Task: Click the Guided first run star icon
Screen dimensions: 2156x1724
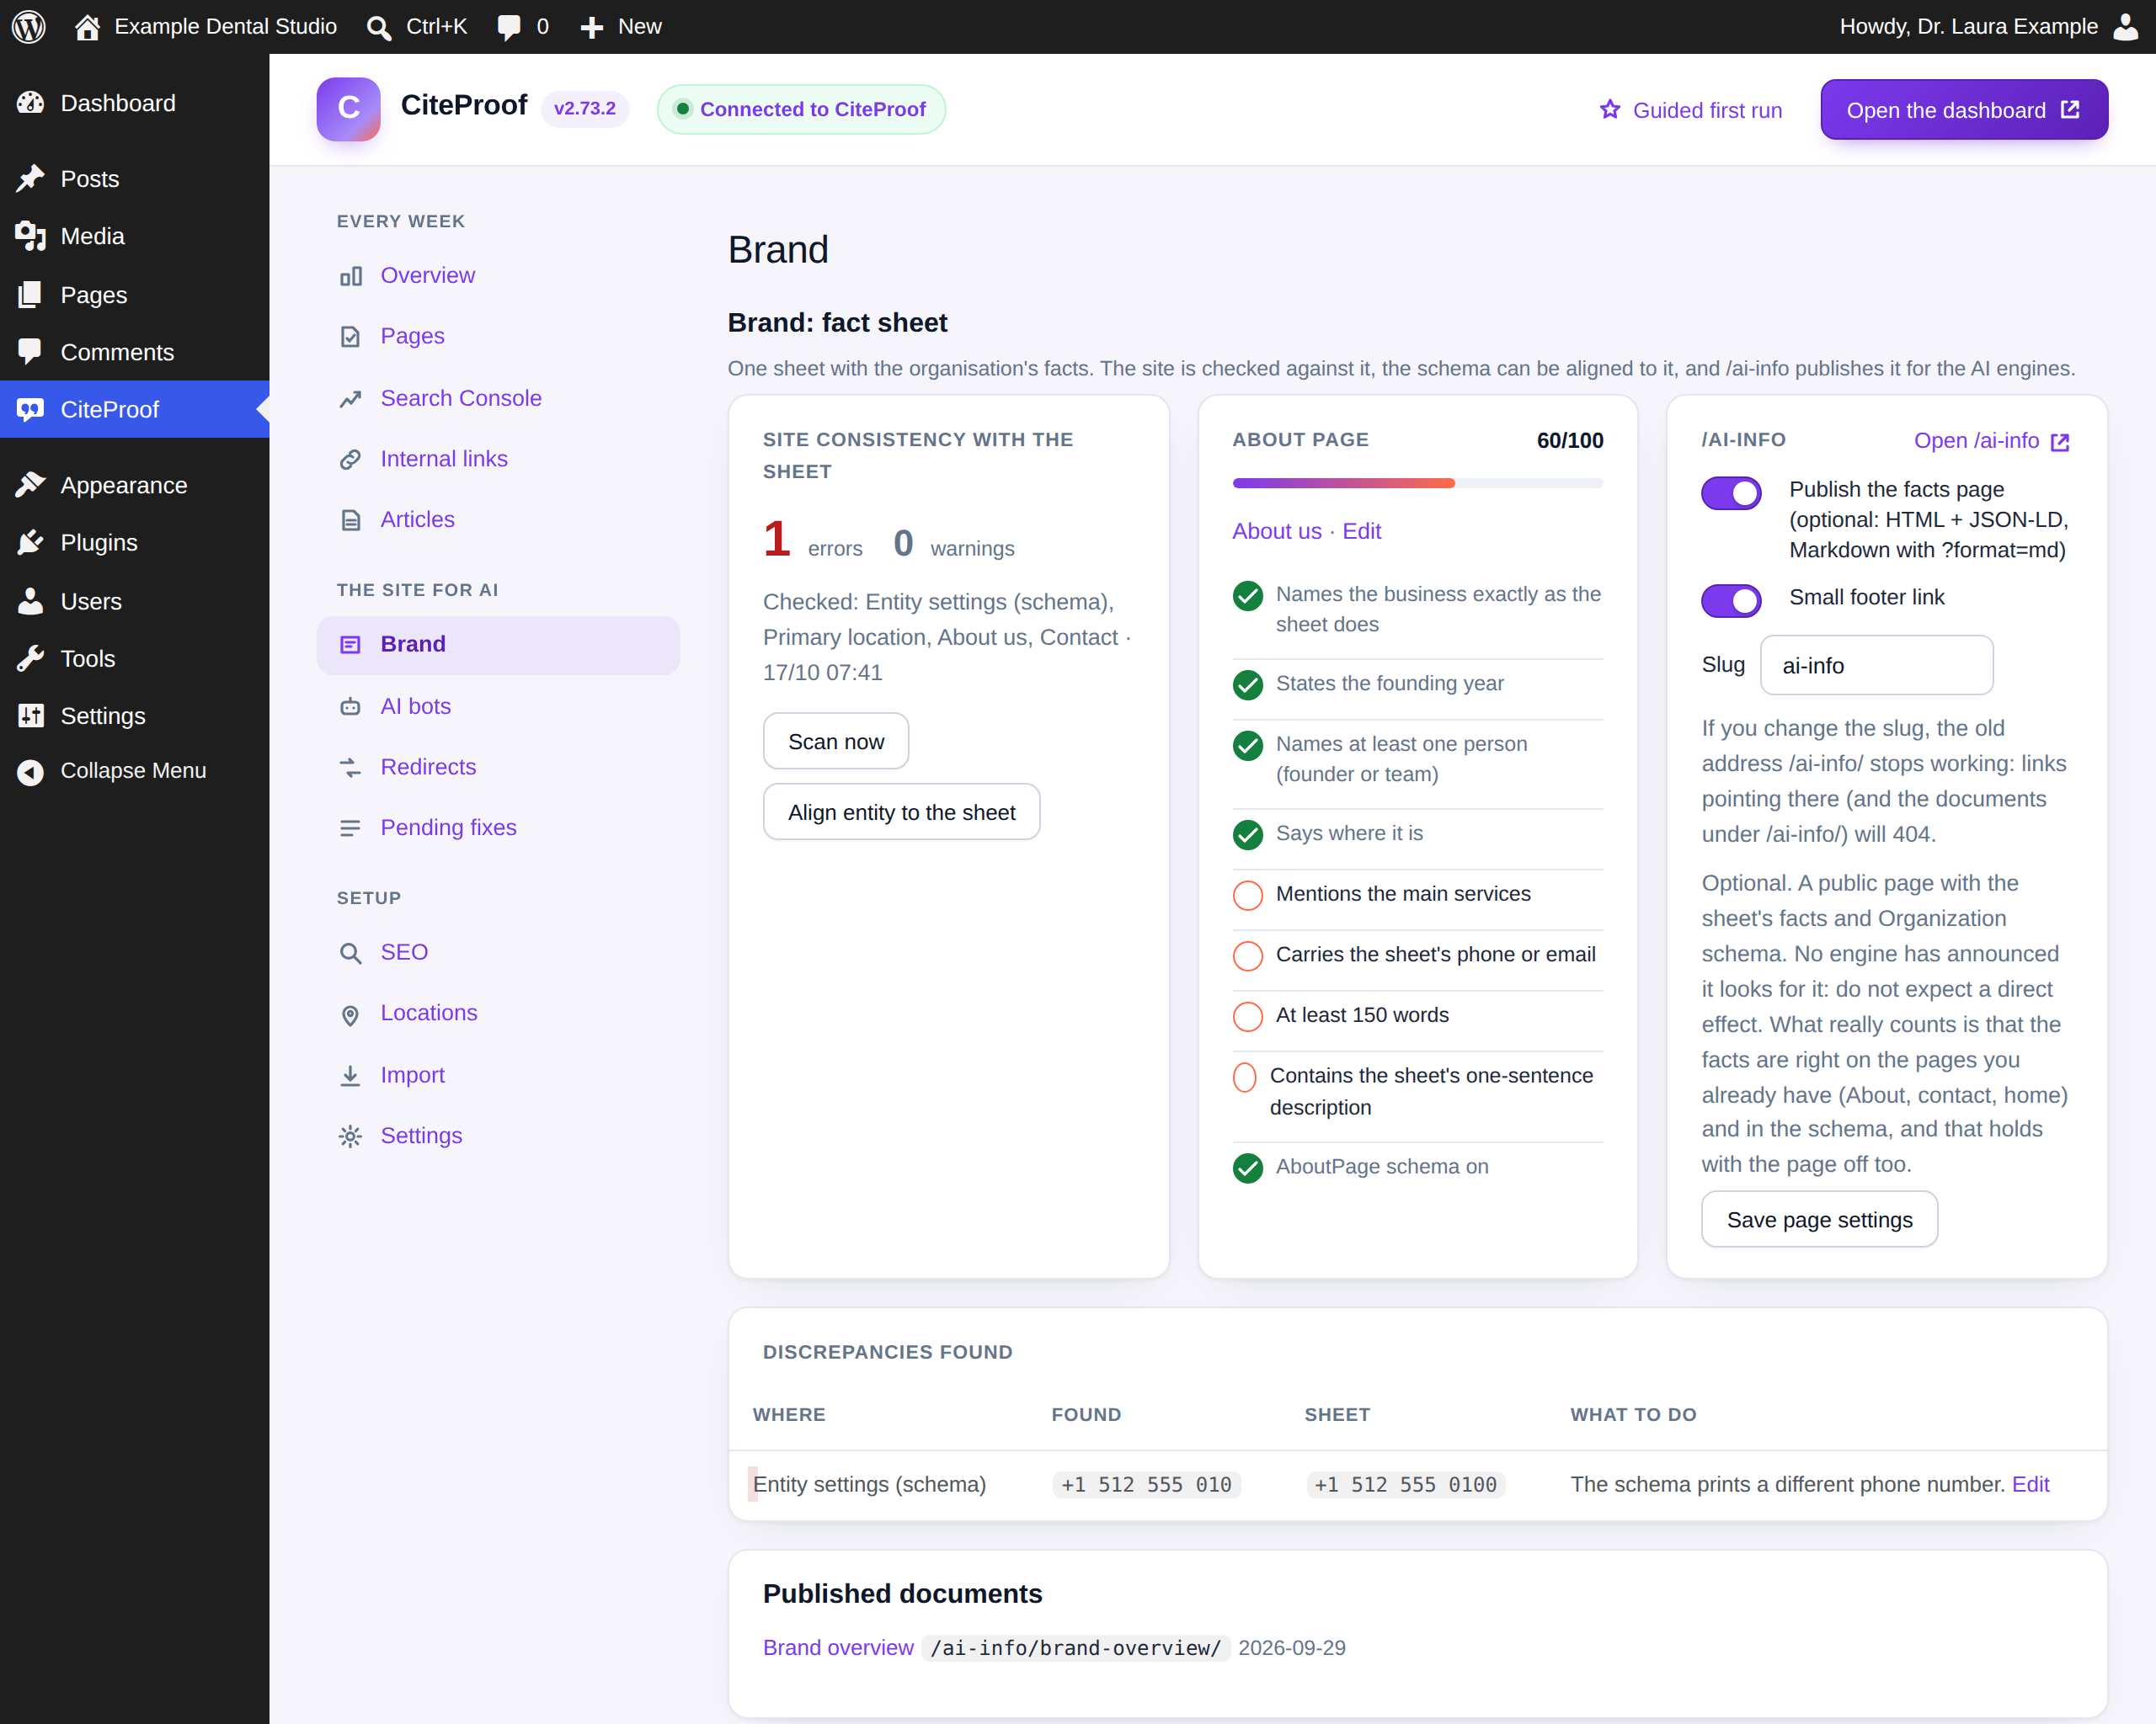Action: (x=1609, y=110)
